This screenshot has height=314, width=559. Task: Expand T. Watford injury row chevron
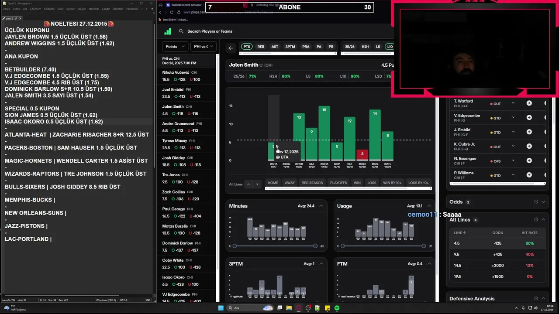click(x=513, y=103)
